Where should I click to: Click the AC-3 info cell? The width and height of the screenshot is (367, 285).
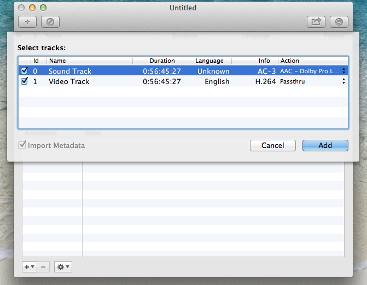point(266,71)
